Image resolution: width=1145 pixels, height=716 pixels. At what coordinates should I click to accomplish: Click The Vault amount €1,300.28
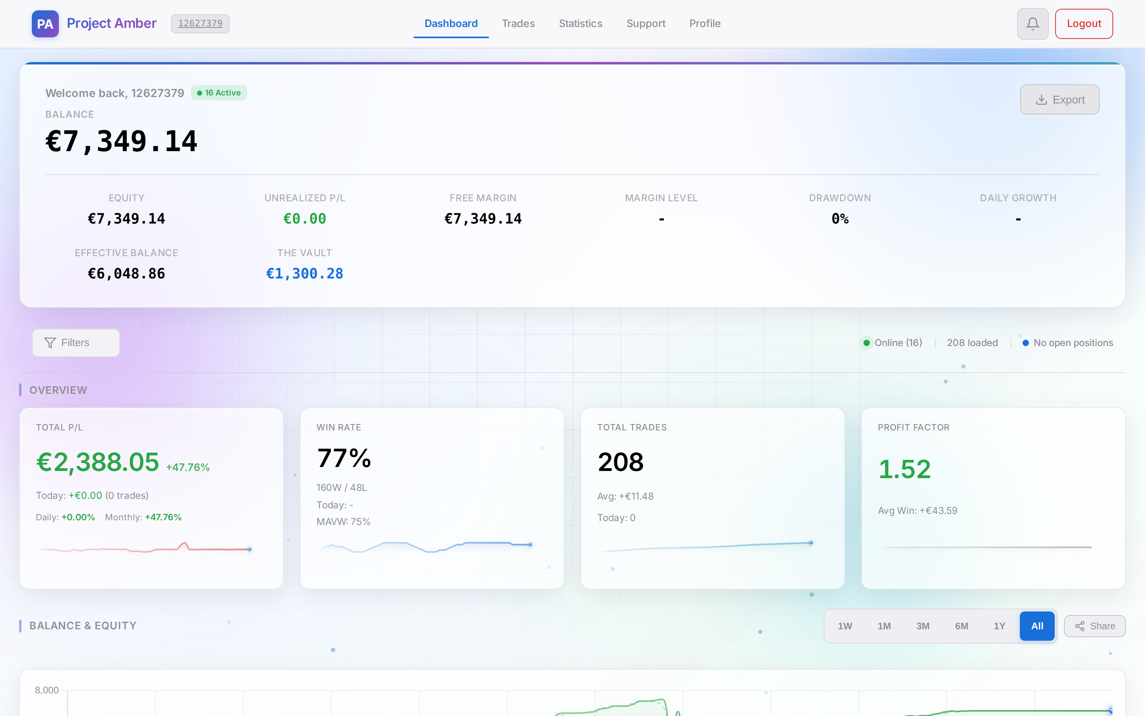tap(304, 273)
